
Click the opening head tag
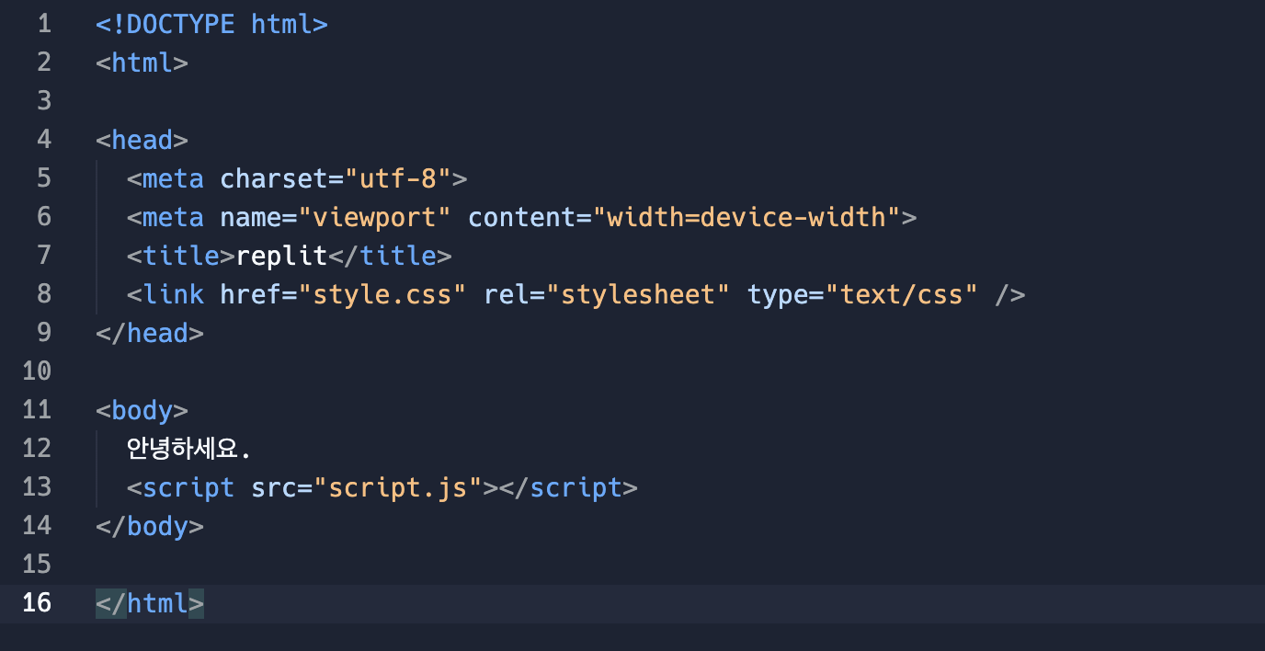142,140
